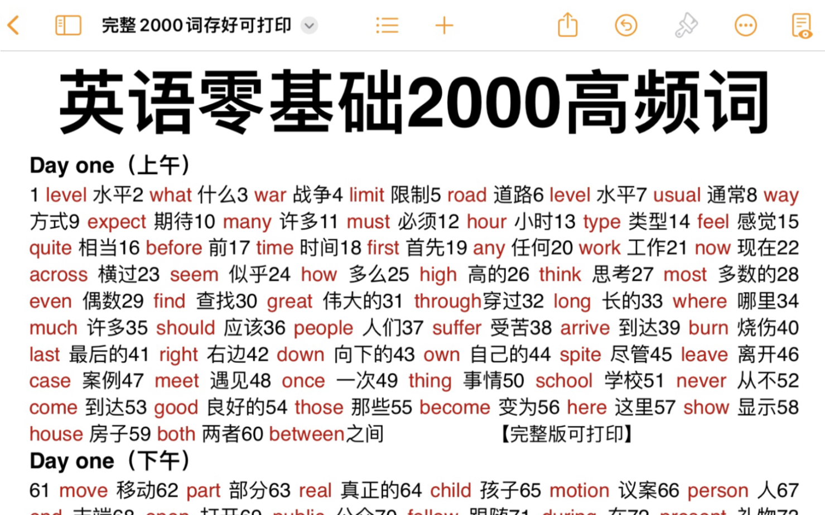Click the red word become

click(455, 407)
